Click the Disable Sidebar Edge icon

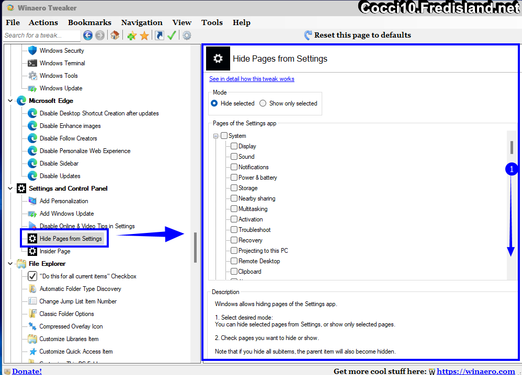tap(32, 163)
